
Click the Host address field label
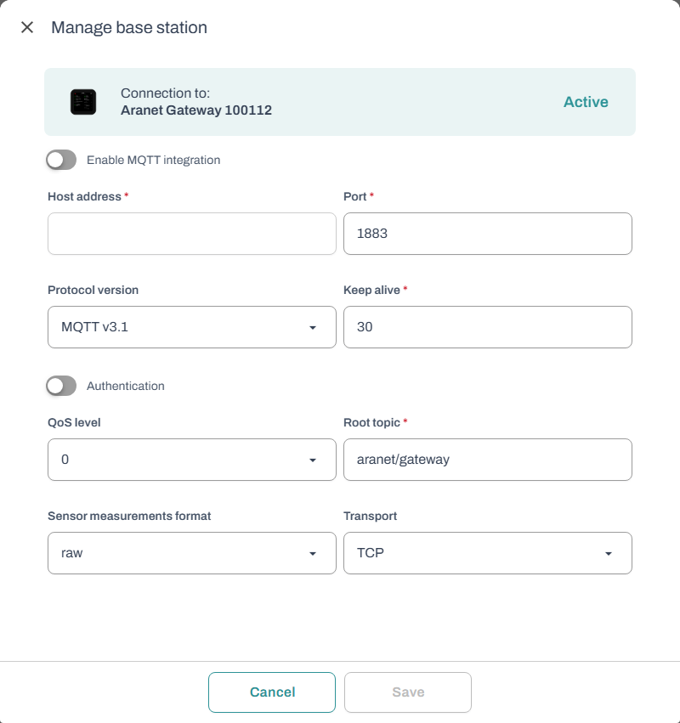[85, 196]
